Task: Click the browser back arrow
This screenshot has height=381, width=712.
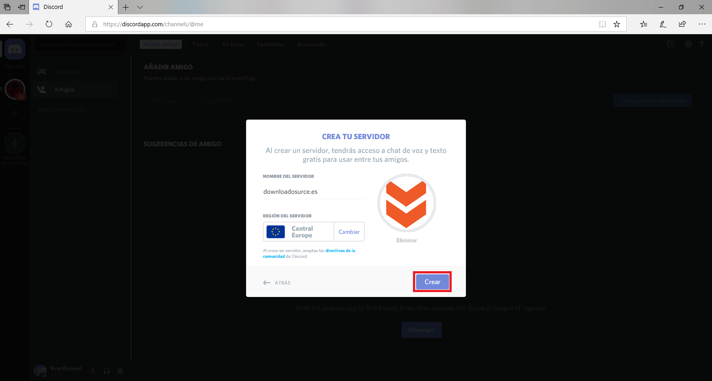Action: point(10,24)
